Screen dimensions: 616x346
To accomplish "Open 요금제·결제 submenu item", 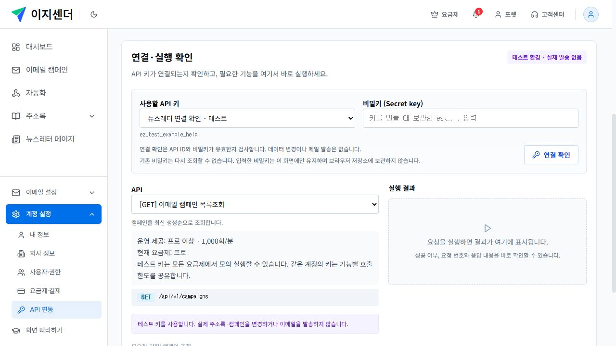I will (x=56, y=291).
